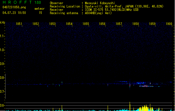
Task: Click the 1852 time axis marker
Action: click(36, 24)
